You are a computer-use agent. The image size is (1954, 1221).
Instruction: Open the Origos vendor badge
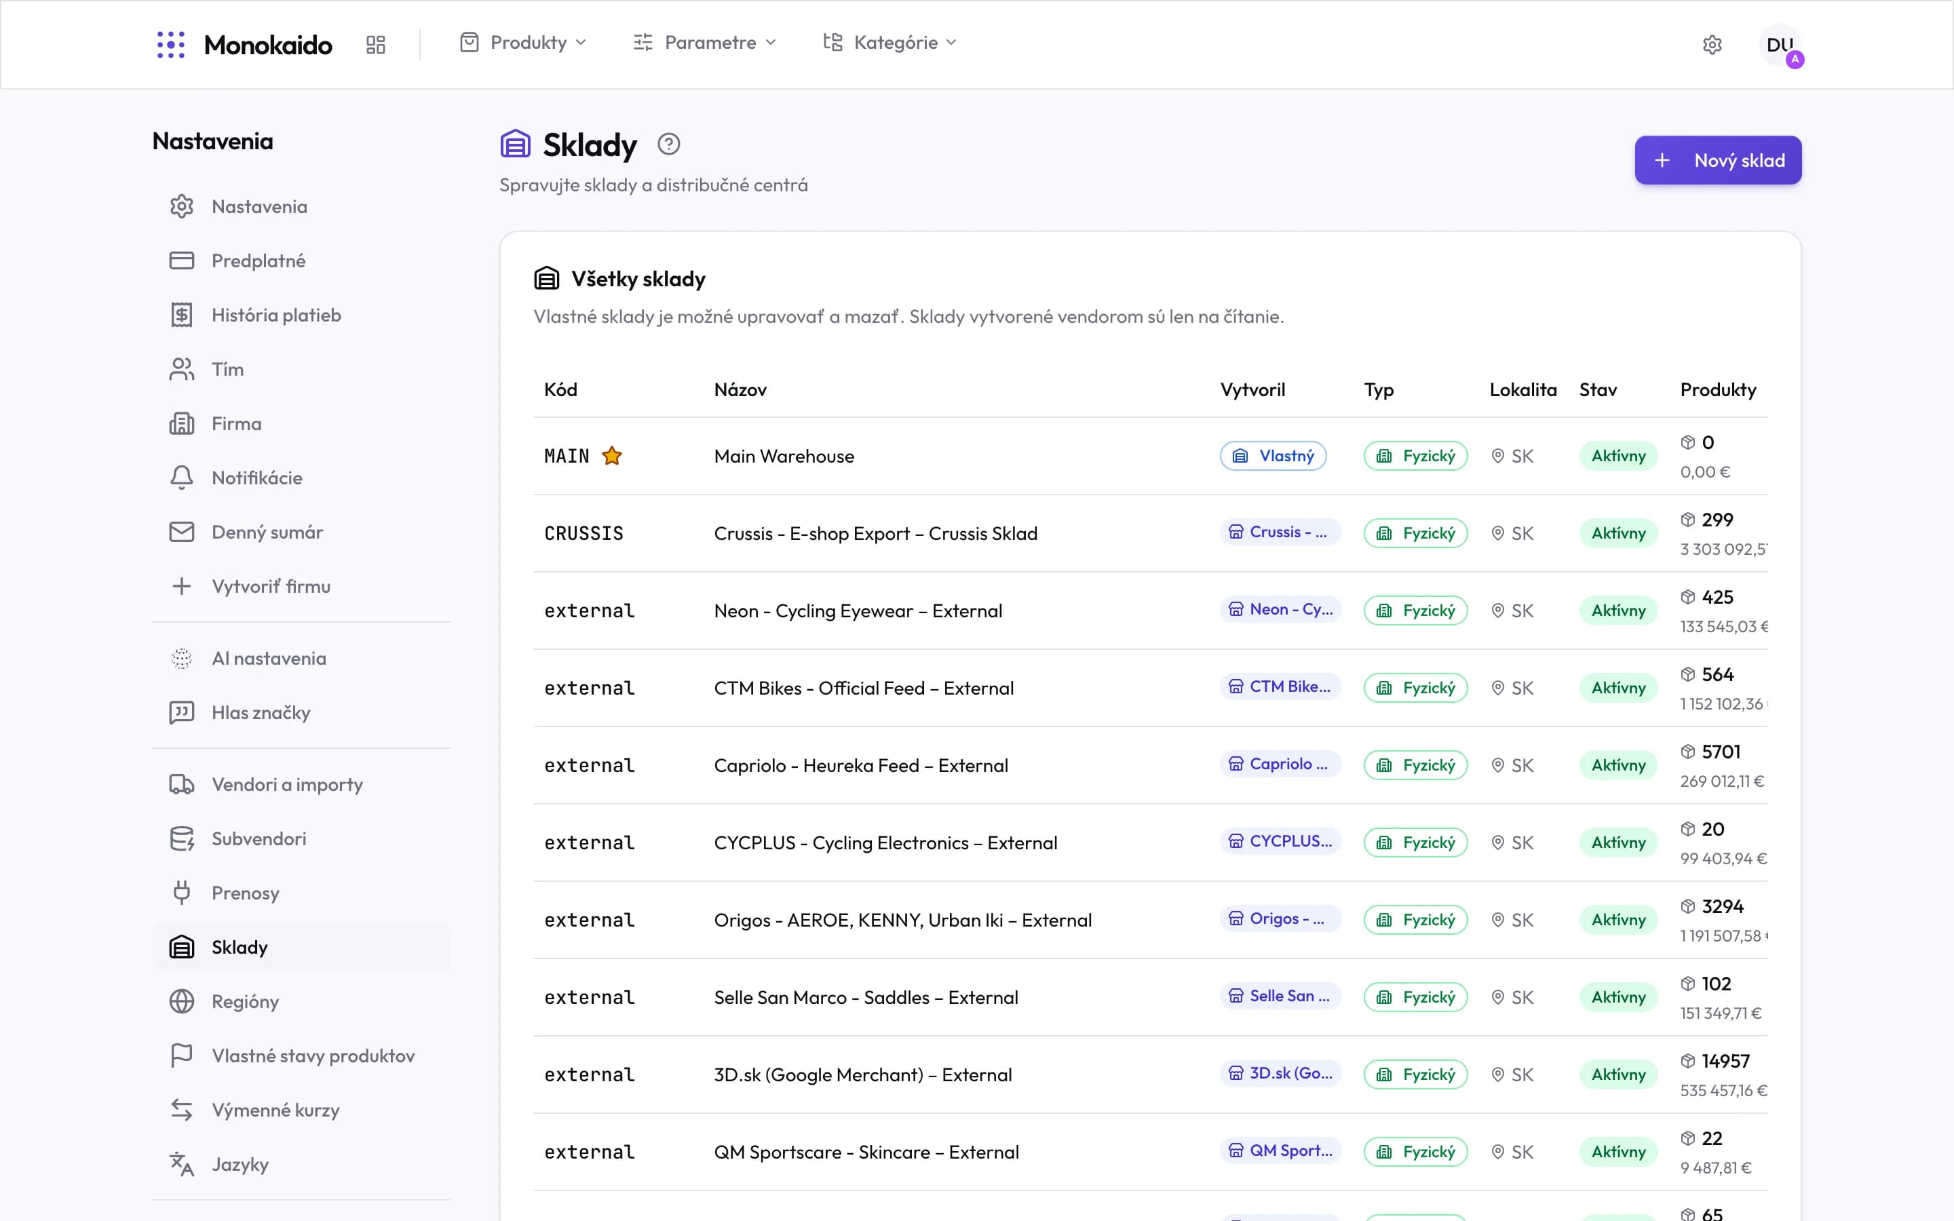click(x=1280, y=919)
